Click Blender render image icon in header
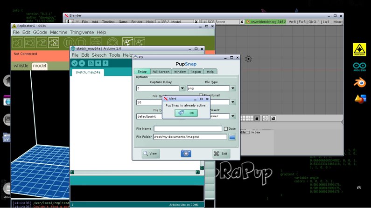The image size is (371, 208). [x=273, y=118]
